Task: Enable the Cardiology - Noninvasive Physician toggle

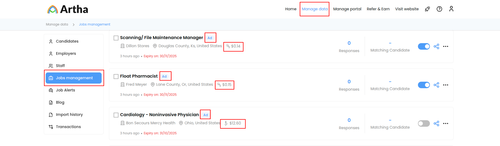Action: coord(424,123)
